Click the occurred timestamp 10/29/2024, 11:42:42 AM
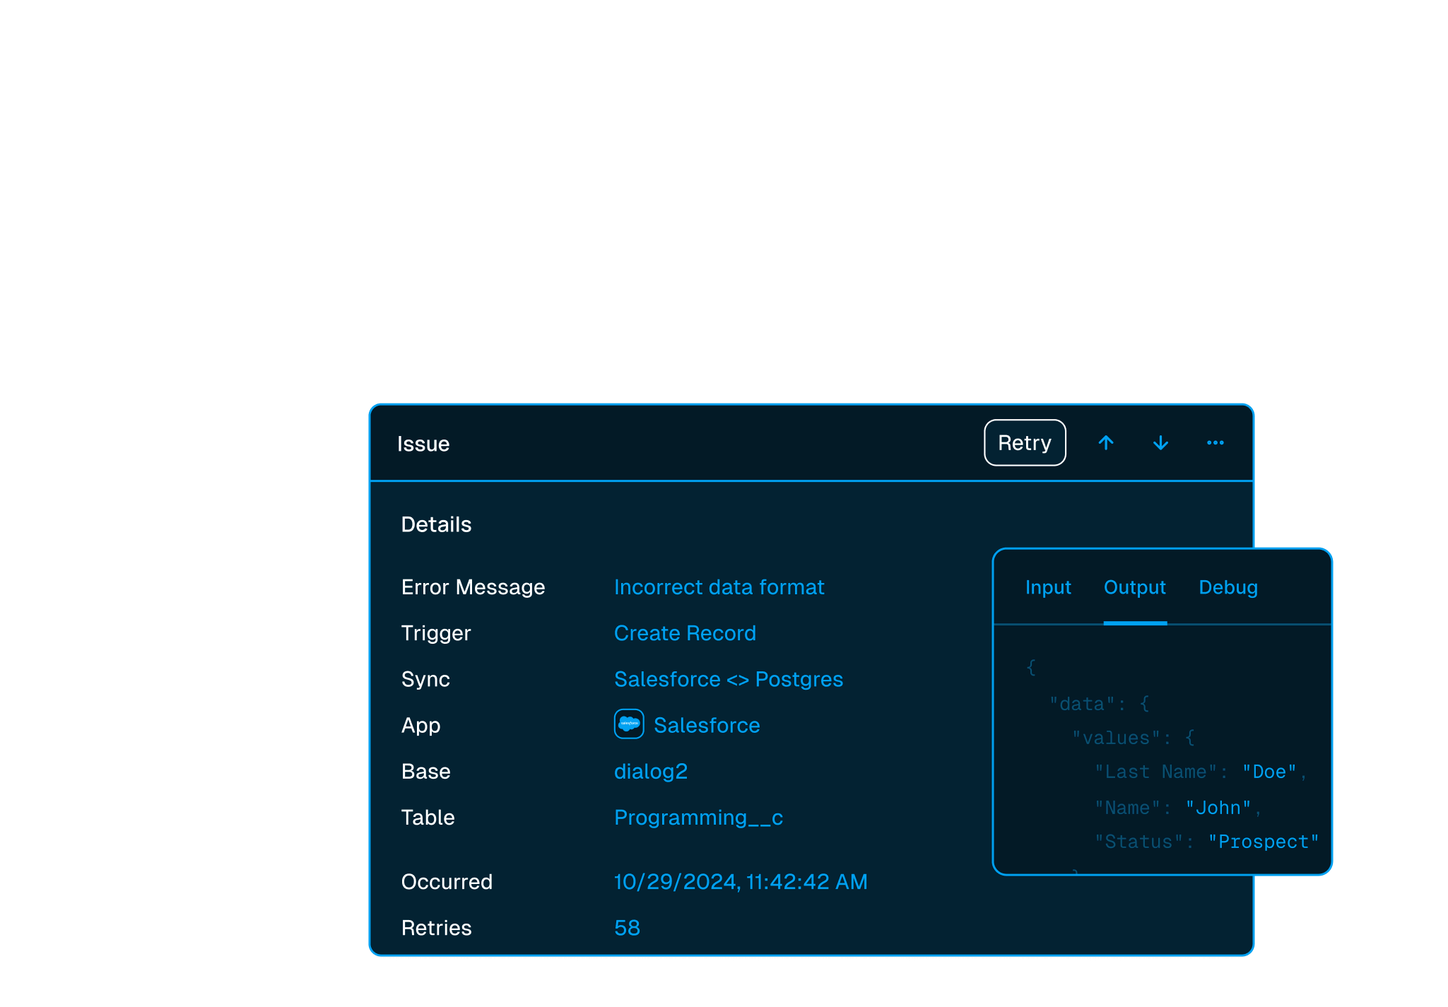This screenshot has height=1007, width=1448. point(741,882)
